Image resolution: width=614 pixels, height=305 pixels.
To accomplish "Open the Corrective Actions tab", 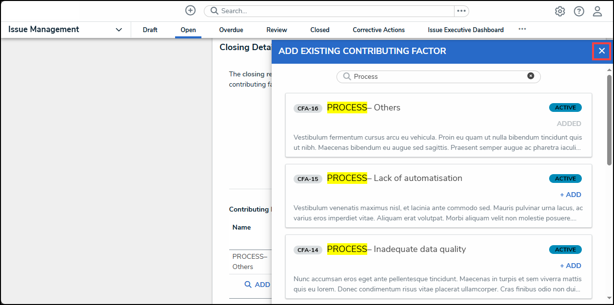I will (378, 30).
